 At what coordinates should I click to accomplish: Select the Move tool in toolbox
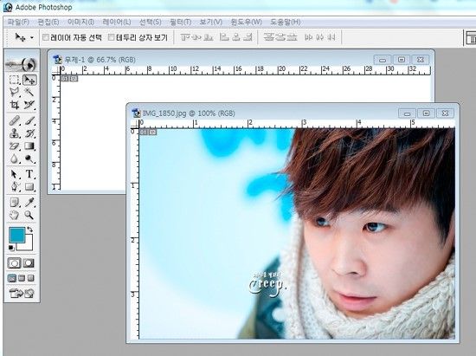[x=29, y=80]
